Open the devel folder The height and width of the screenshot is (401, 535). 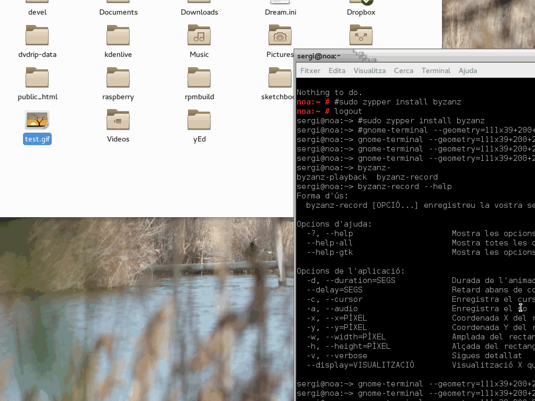pyautogui.click(x=37, y=4)
